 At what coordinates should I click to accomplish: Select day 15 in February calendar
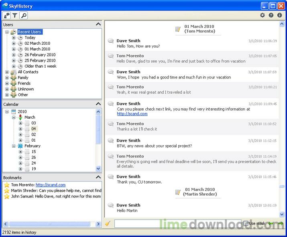click(x=34, y=152)
